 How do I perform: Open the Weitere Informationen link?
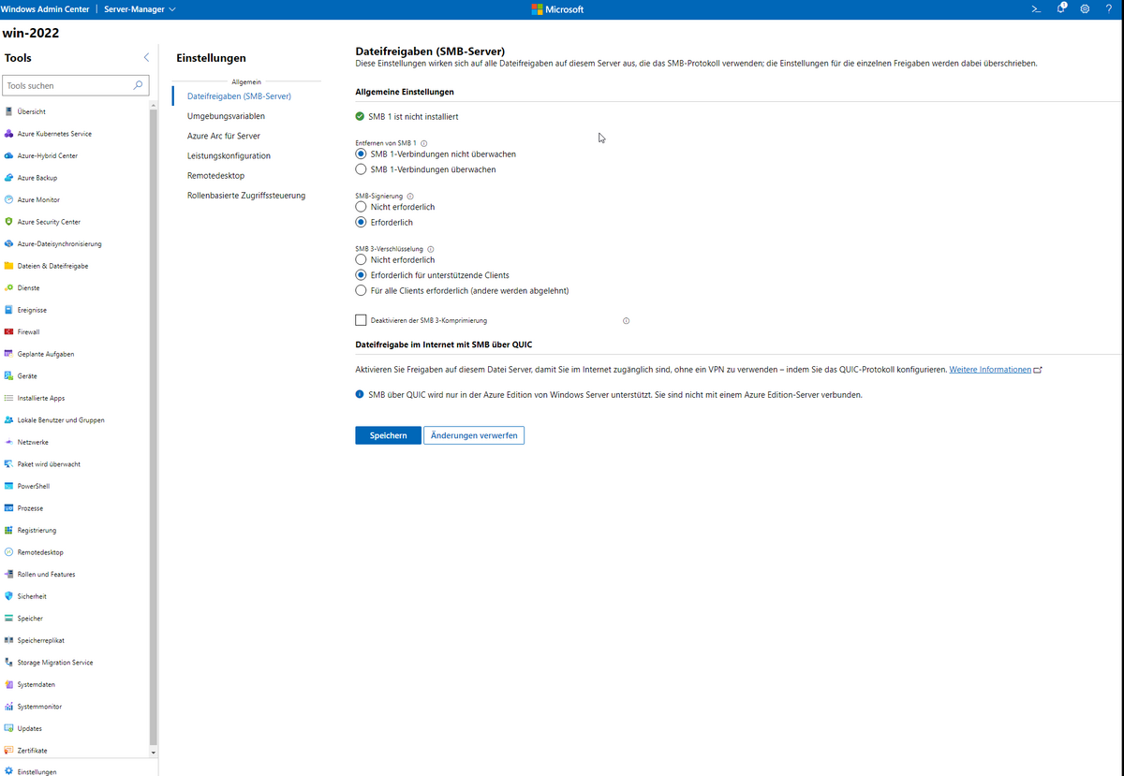pyautogui.click(x=989, y=369)
